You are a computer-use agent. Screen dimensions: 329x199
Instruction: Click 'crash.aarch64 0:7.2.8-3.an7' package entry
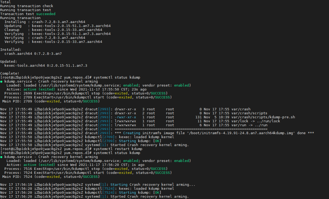[x=33, y=54]
